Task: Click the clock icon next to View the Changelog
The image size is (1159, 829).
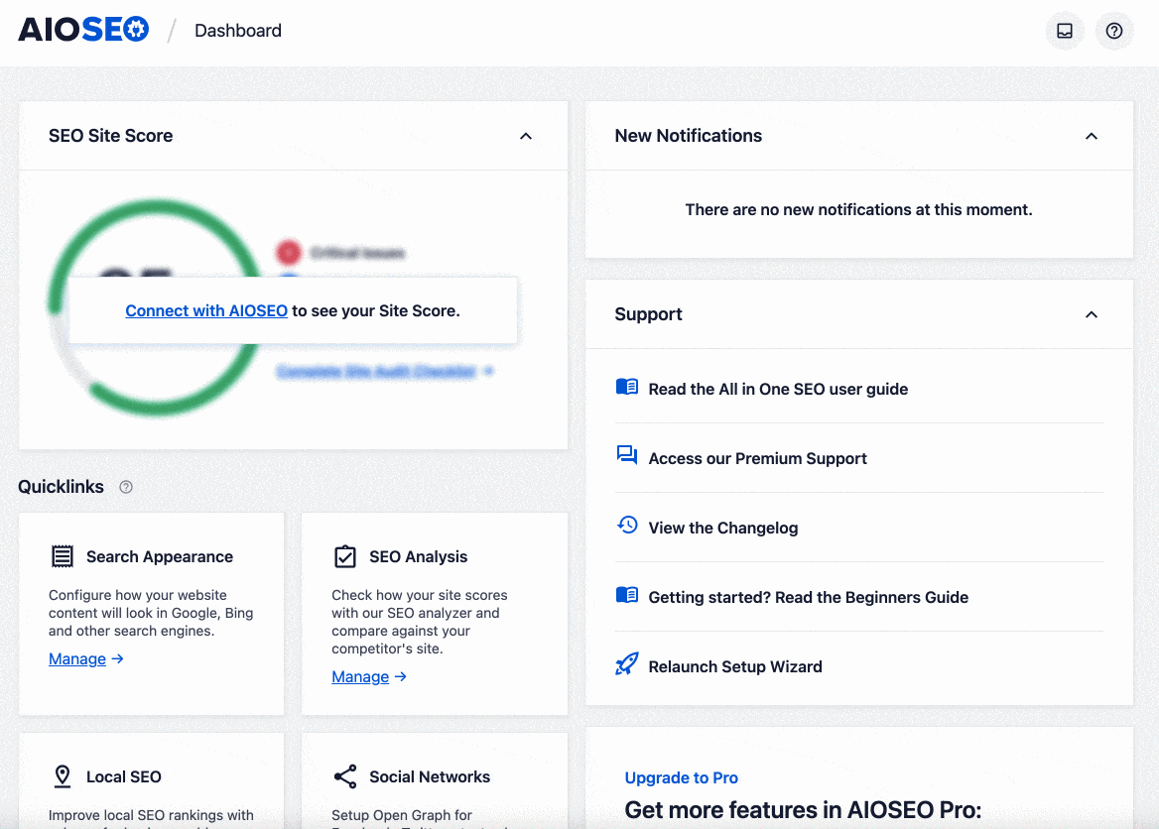Action: (x=626, y=526)
